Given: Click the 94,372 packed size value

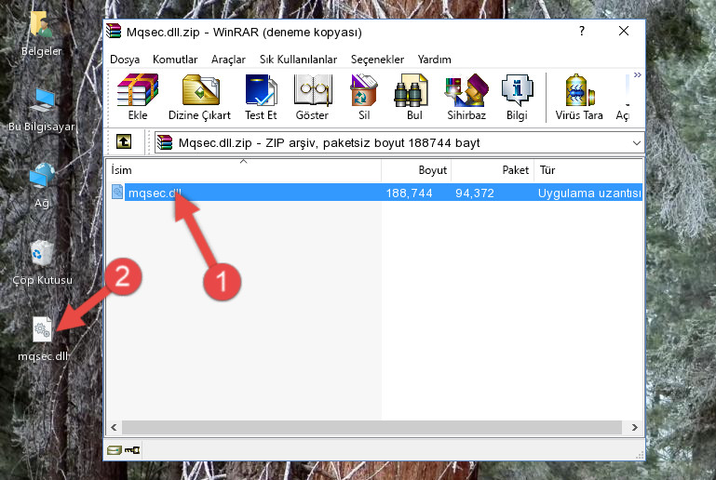Looking at the screenshot, I should (475, 193).
